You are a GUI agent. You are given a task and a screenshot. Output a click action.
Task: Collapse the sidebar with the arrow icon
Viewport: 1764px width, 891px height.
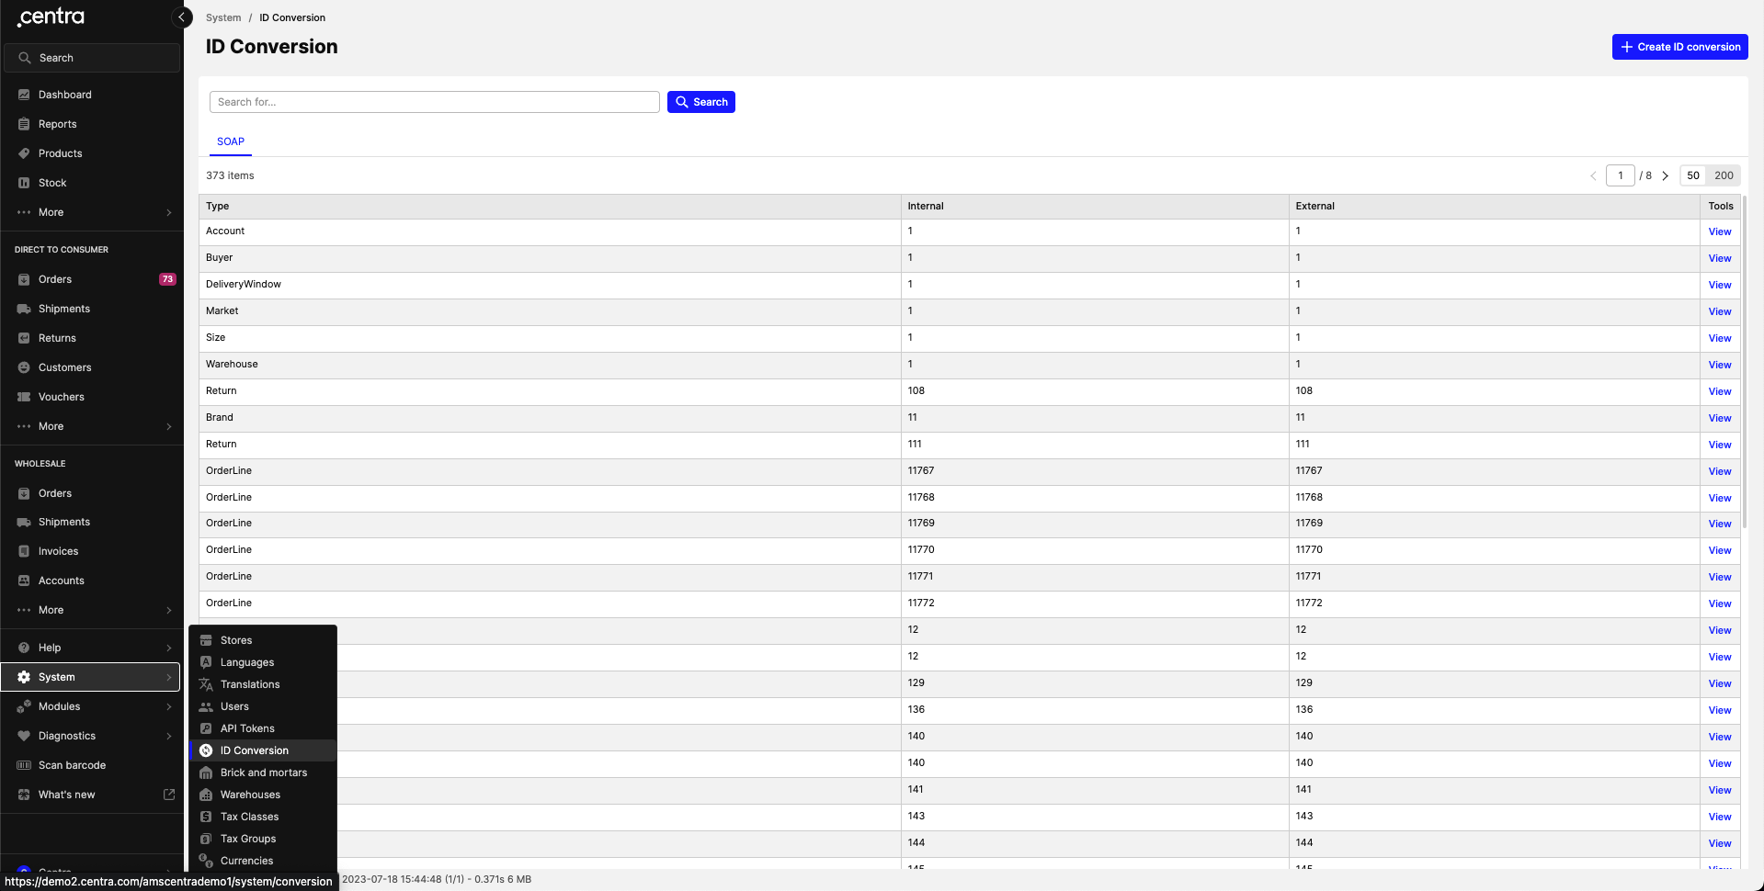182,17
